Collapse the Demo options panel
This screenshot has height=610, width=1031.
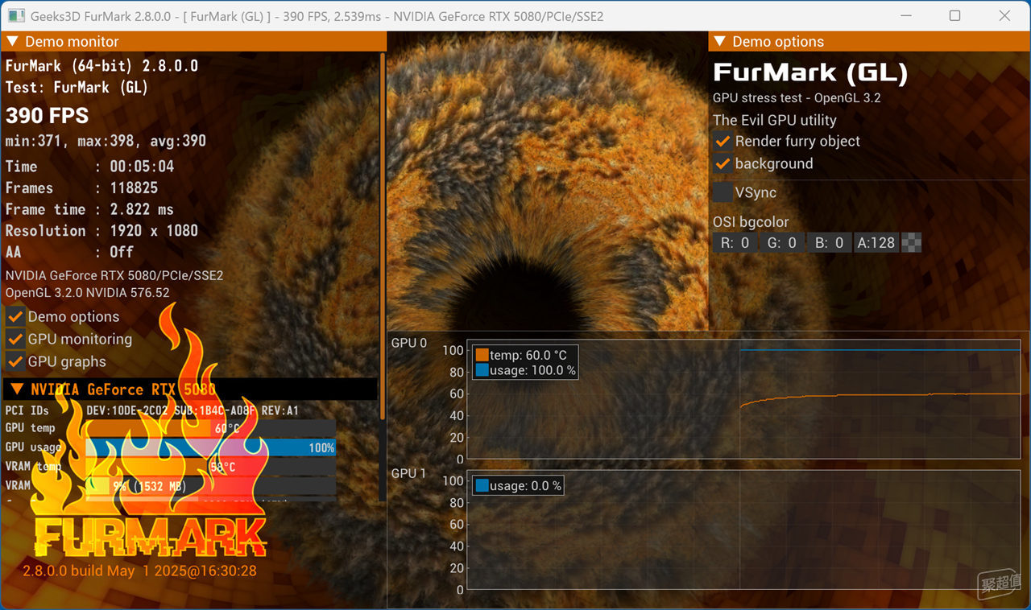(x=720, y=42)
